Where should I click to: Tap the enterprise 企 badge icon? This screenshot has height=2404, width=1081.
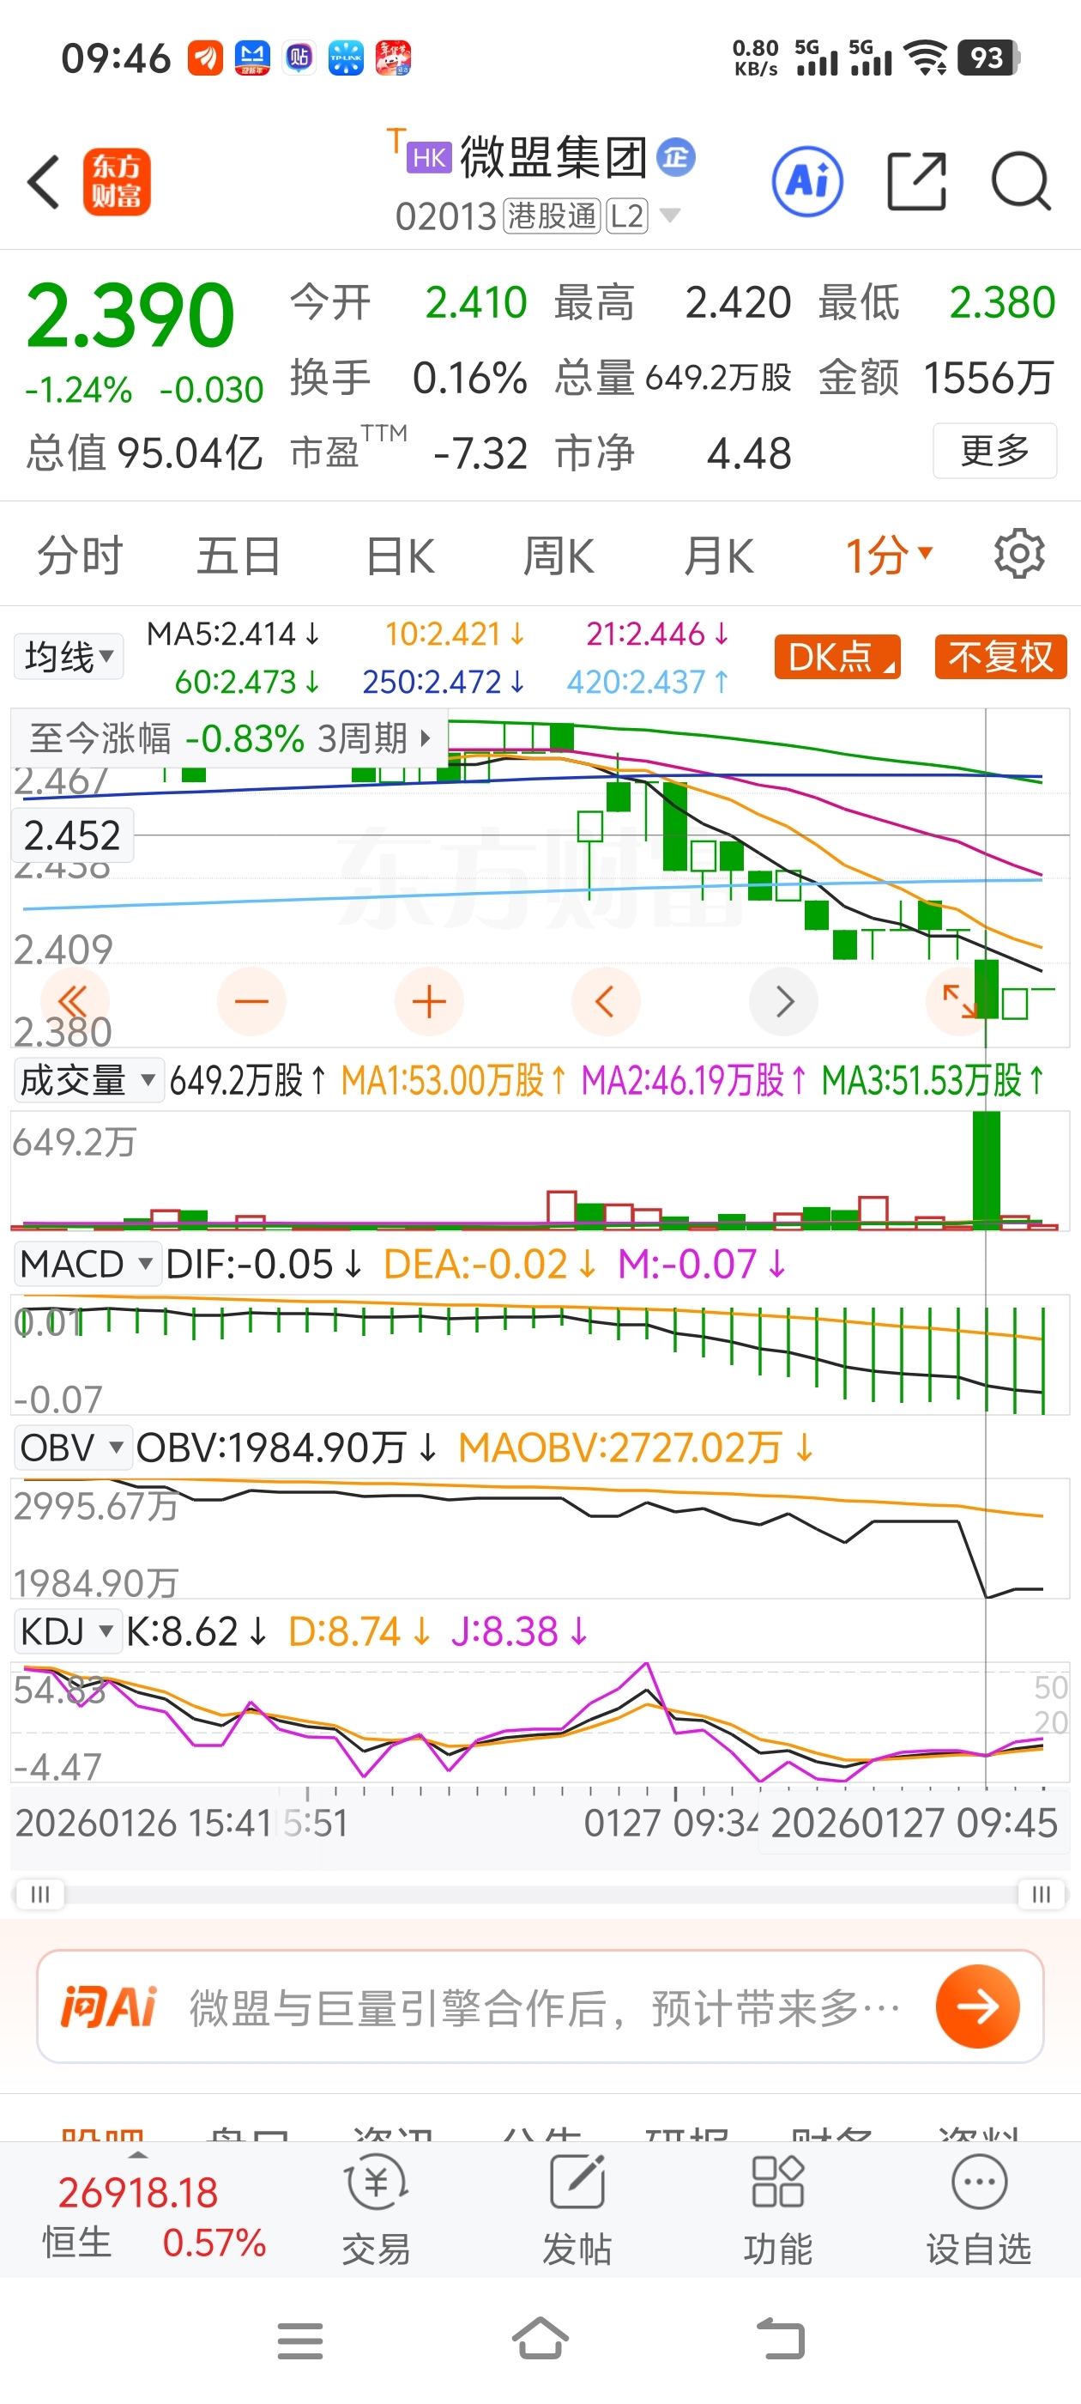[x=676, y=157]
